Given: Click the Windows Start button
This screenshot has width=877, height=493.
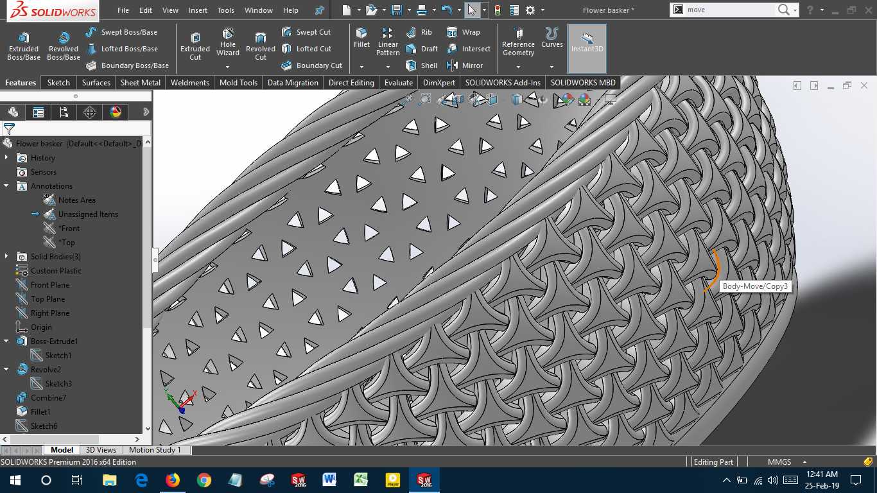Looking at the screenshot, I should [x=15, y=480].
